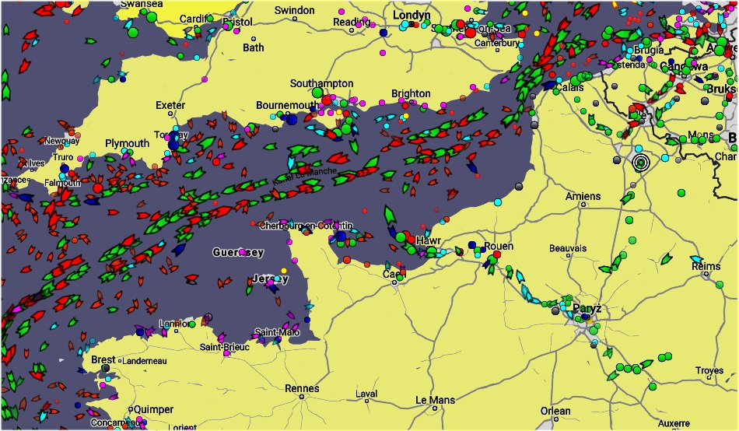Click the dark blue dot west of Londyn
Image resolution: width=739 pixels, height=431 pixels.
click(x=383, y=33)
